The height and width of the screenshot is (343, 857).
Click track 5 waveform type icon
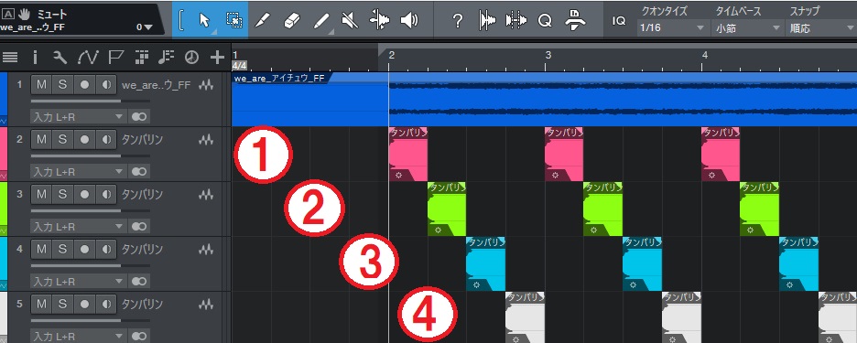[x=206, y=304]
